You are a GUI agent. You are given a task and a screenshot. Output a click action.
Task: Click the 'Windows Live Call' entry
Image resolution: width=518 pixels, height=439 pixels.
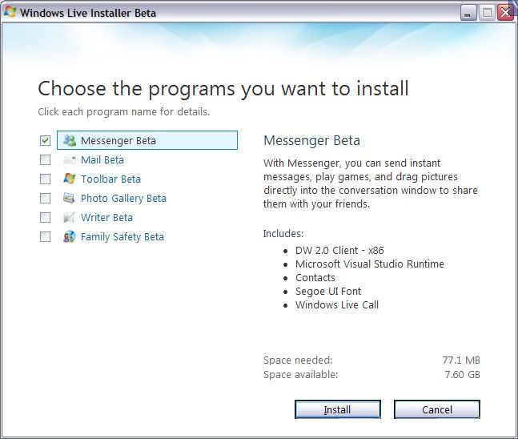(x=337, y=304)
